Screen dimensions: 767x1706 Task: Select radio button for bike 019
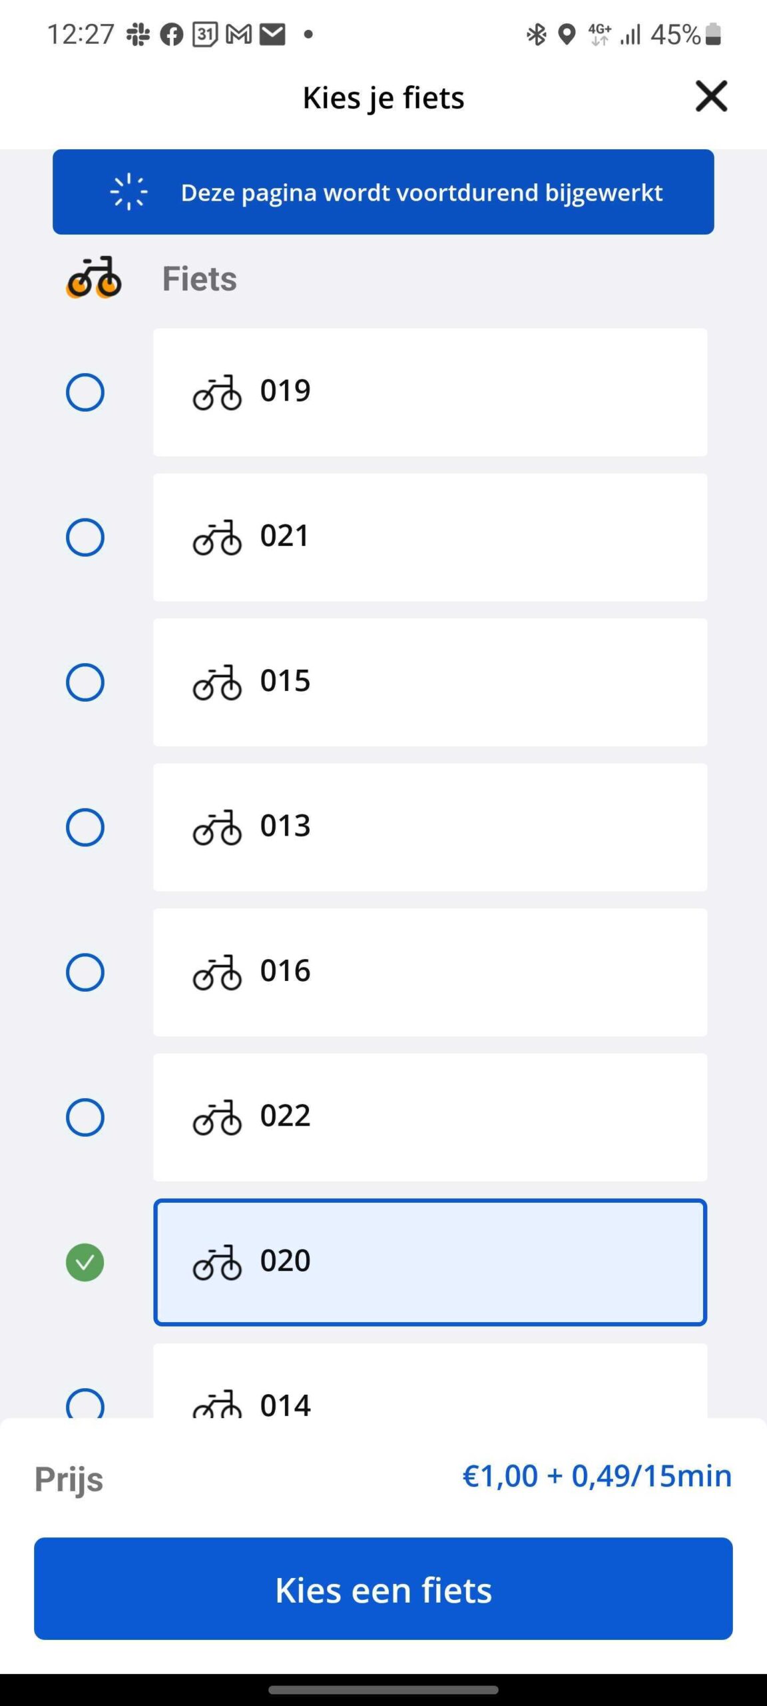pos(85,392)
